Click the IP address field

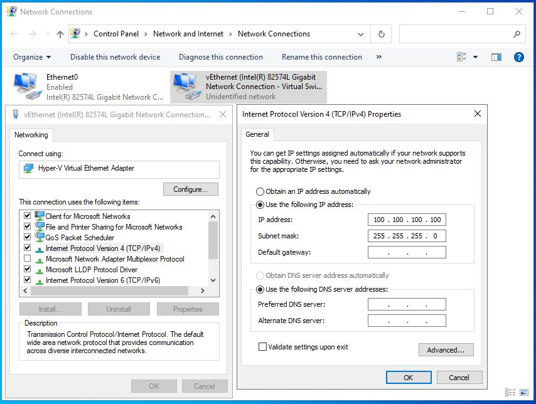click(407, 220)
